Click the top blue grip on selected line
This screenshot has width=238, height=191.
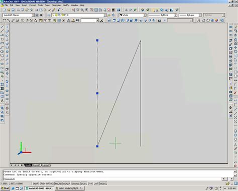97,40
